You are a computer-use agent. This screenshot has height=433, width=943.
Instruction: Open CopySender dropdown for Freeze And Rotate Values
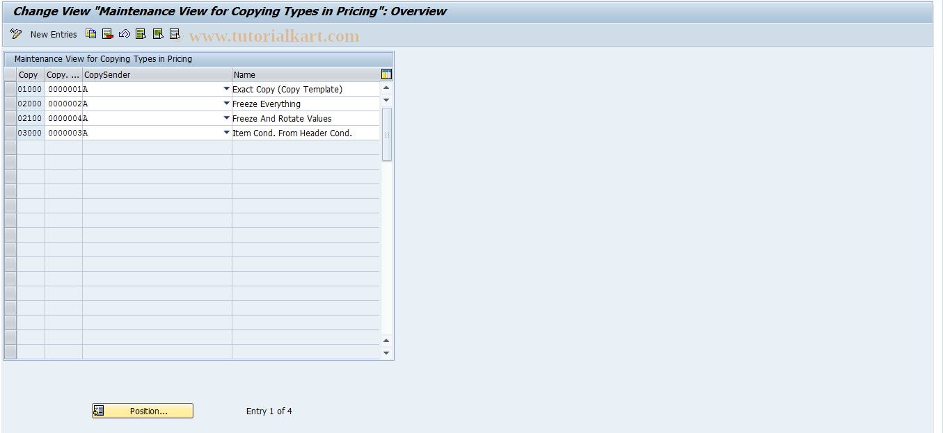click(x=226, y=118)
